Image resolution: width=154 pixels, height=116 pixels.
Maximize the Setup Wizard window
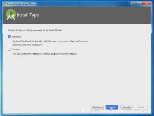click(139, 3)
